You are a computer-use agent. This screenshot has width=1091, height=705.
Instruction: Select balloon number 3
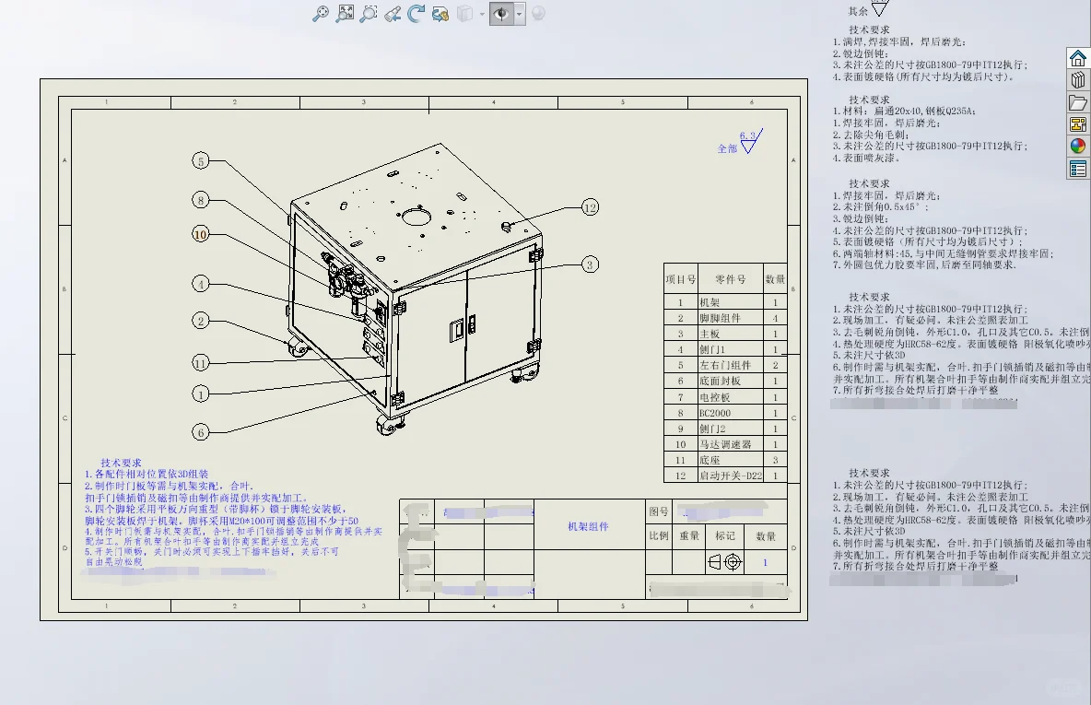[x=590, y=264]
